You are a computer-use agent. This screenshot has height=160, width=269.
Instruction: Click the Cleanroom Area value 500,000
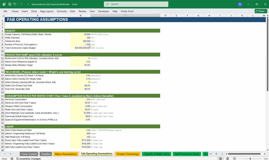pos(80,41)
